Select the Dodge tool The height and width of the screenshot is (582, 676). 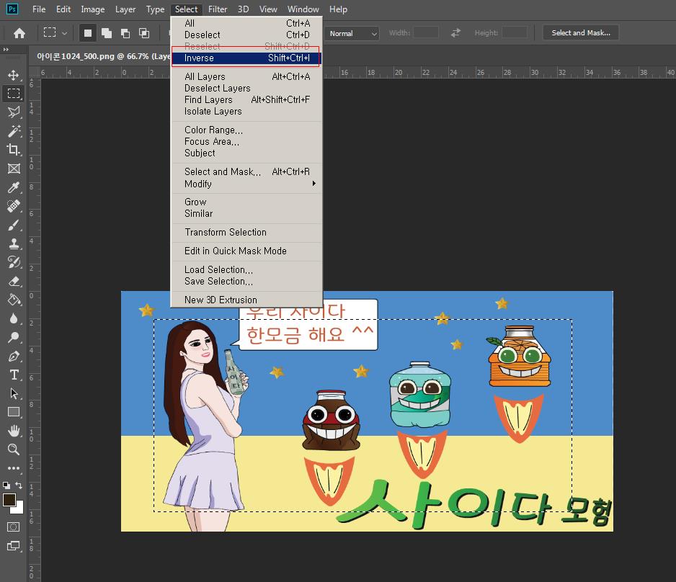coord(14,337)
